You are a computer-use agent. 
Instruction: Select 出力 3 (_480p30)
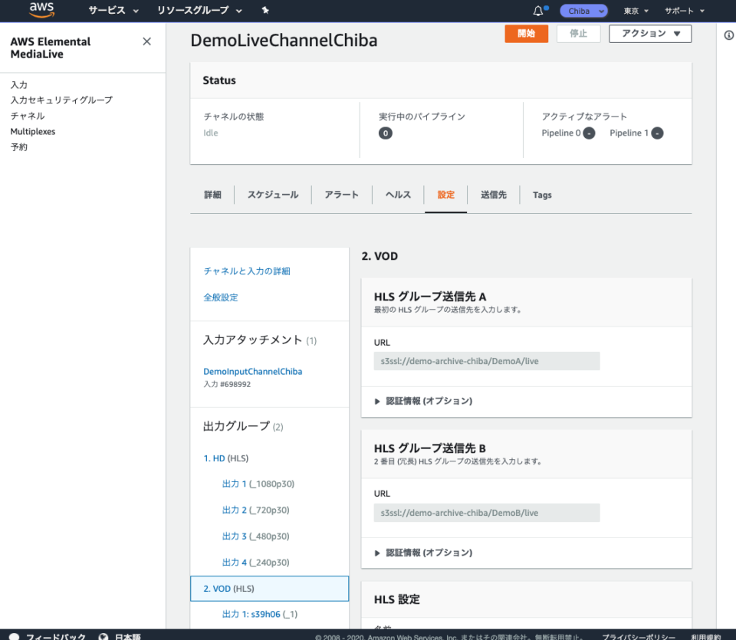tap(256, 537)
